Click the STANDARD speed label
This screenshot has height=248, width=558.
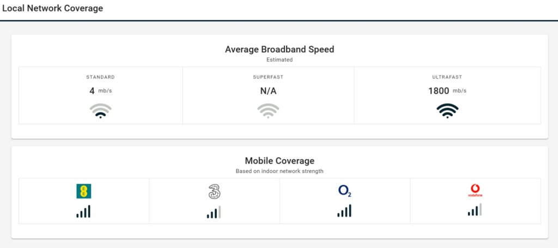[x=100, y=77]
